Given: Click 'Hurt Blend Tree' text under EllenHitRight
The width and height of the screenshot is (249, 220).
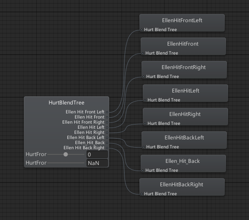Looking at the screenshot, I should (164, 123).
